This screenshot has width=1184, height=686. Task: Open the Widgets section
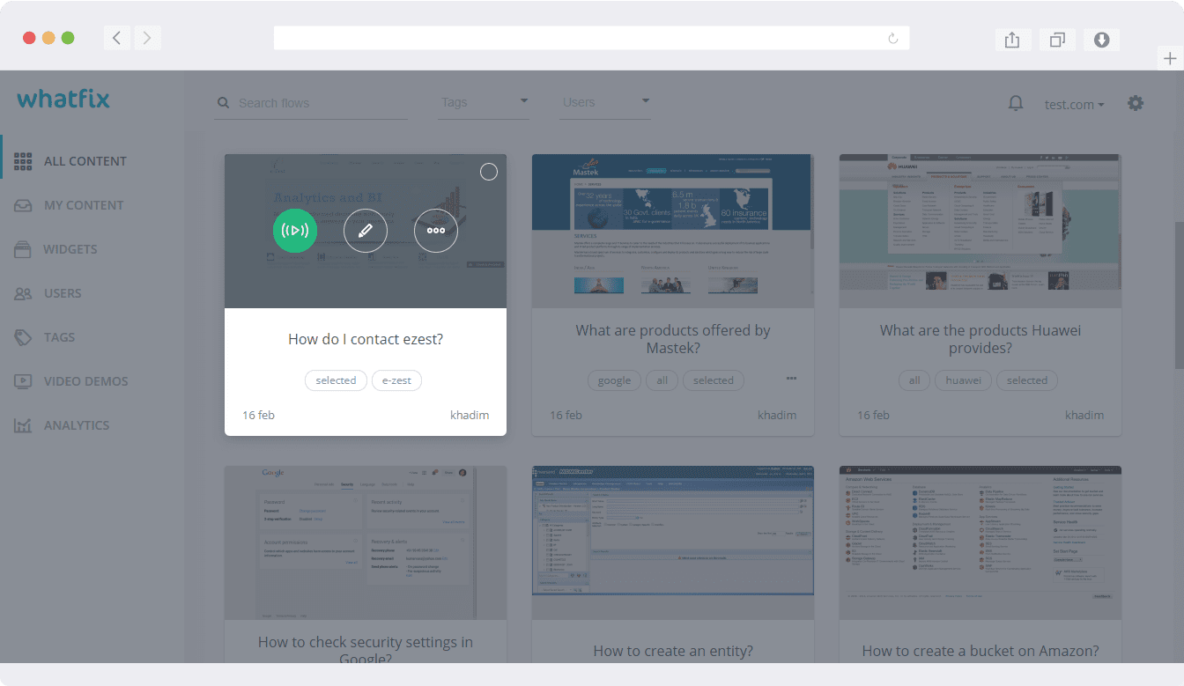[70, 249]
